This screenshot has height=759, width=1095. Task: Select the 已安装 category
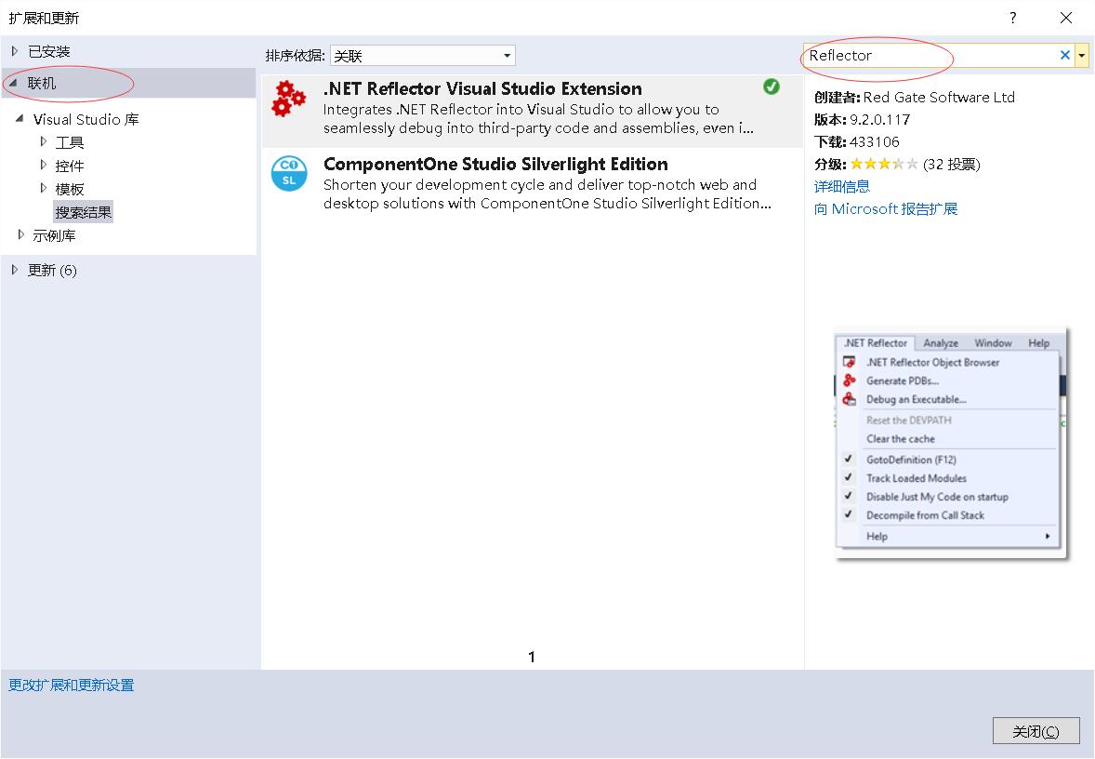(49, 51)
